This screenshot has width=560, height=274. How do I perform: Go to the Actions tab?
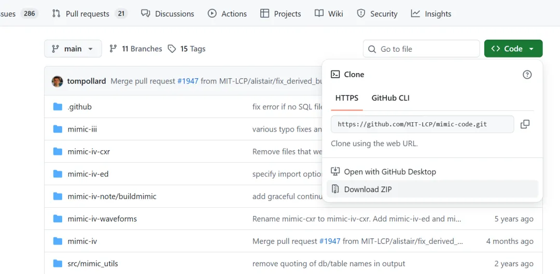tap(227, 13)
